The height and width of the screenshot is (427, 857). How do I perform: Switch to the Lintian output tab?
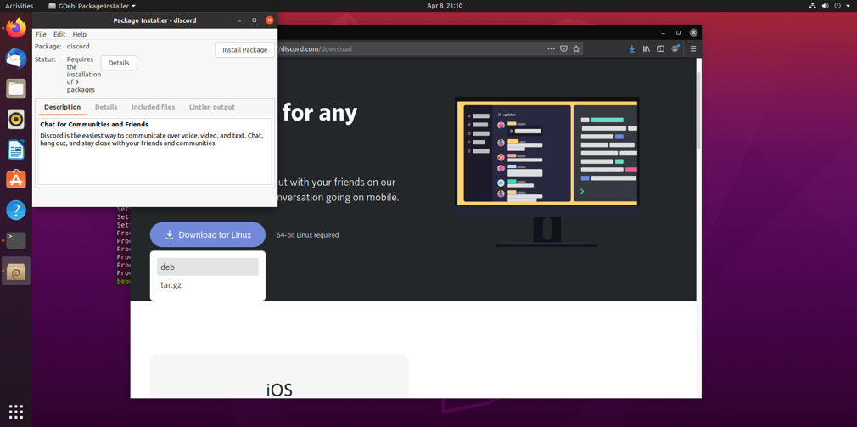(x=211, y=107)
